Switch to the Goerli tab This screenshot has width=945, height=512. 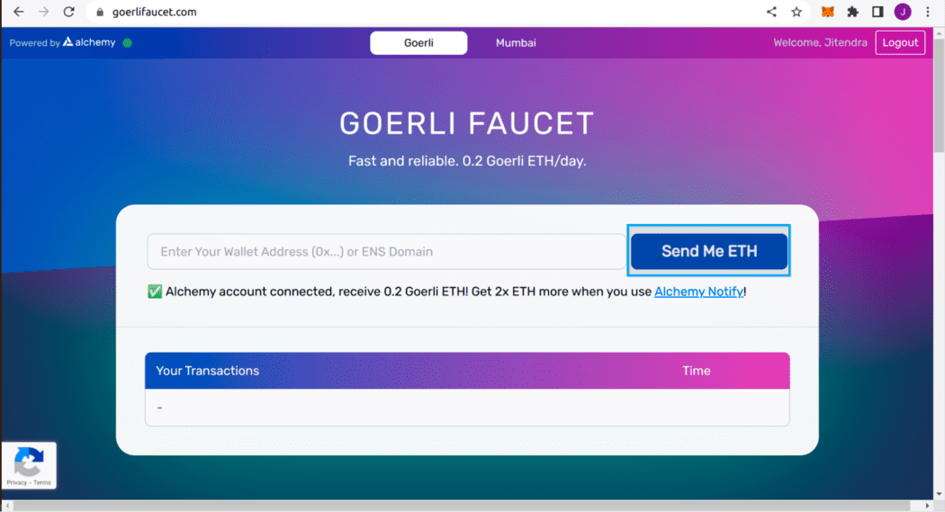point(418,43)
